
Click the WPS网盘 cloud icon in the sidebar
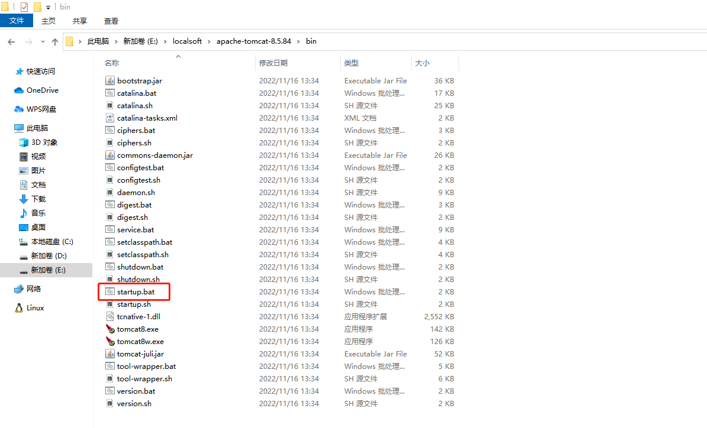click(19, 109)
